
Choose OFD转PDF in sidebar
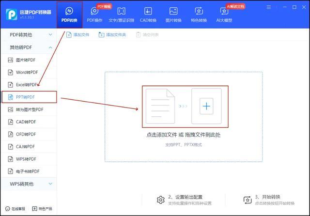[x=29, y=134]
